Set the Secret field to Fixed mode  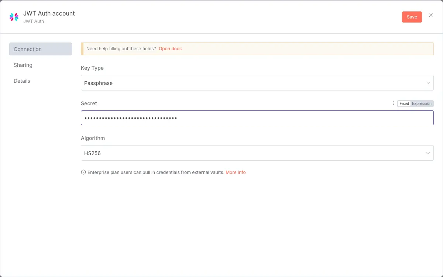(403, 103)
